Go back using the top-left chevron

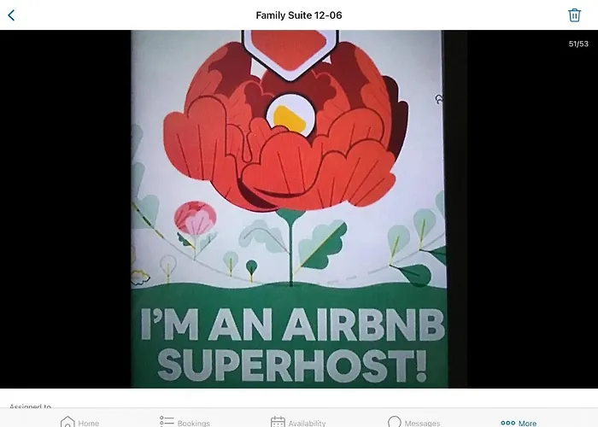(11, 15)
